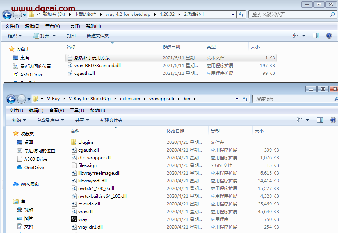338x233 pixels.
Task: Expand the 包含到库中 dropdown
Action: [50, 120]
